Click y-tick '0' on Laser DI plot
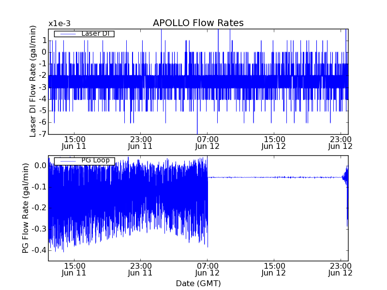This screenshot has height=290, width=387. click(44, 52)
